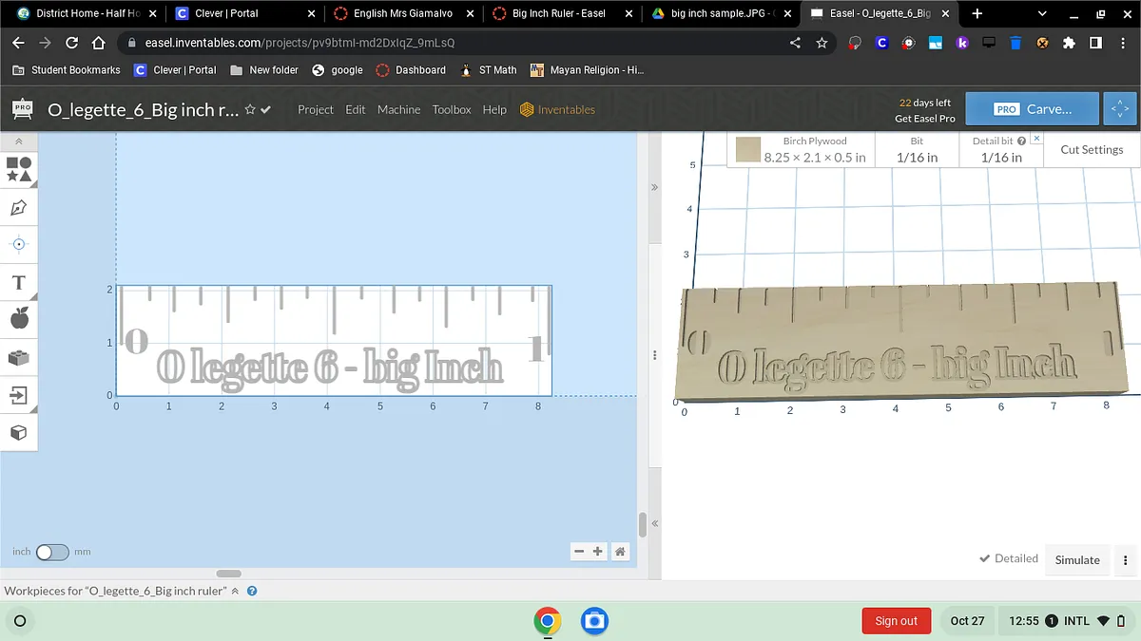The height and width of the screenshot is (641, 1141).
Task: Open Cut Settings panel
Action: click(x=1092, y=149)
